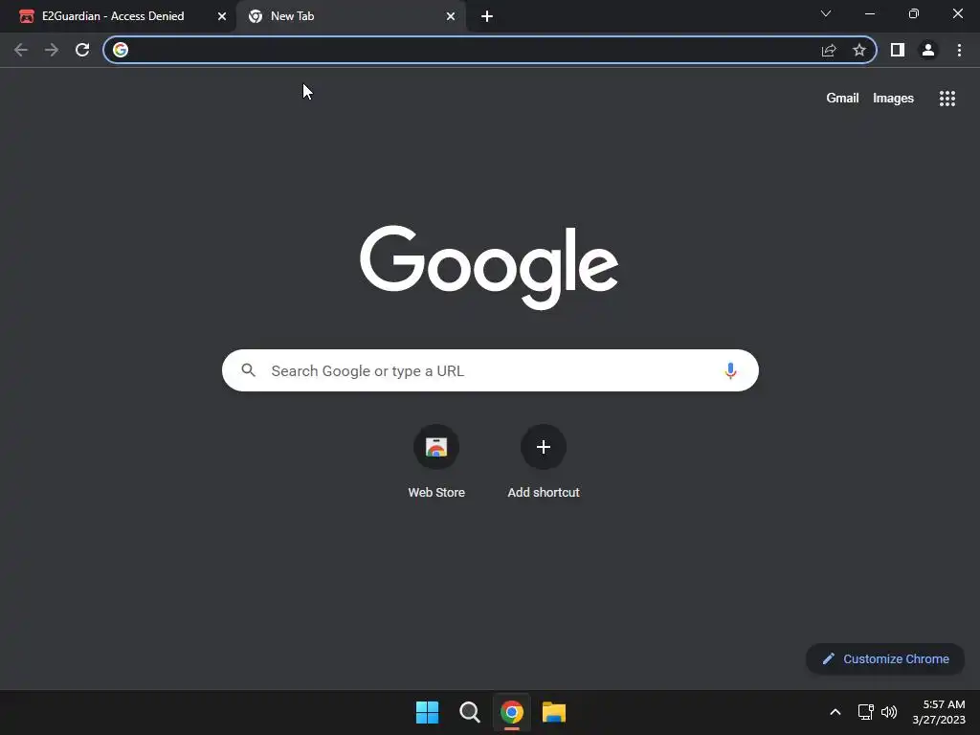Show hidden system tray icons
980x735 pixels.
(835, 712)
